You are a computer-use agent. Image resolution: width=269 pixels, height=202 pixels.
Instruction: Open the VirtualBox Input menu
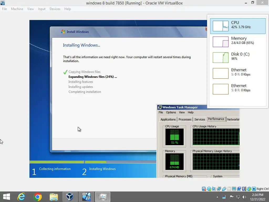(x=42, y=9)
